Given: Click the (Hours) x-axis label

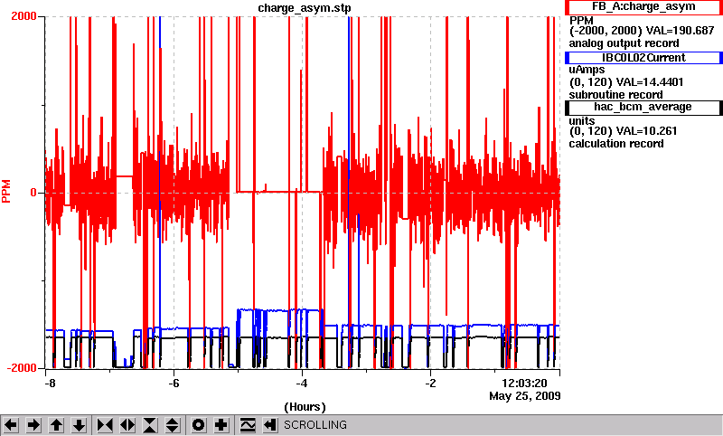Looking at the screenshot, I should (305, 407).
